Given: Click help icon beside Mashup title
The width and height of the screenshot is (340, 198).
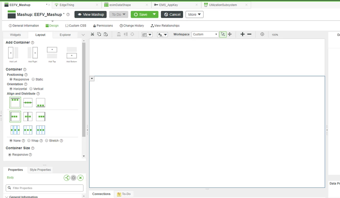Looking at the screenshot, I should point(68,15).
